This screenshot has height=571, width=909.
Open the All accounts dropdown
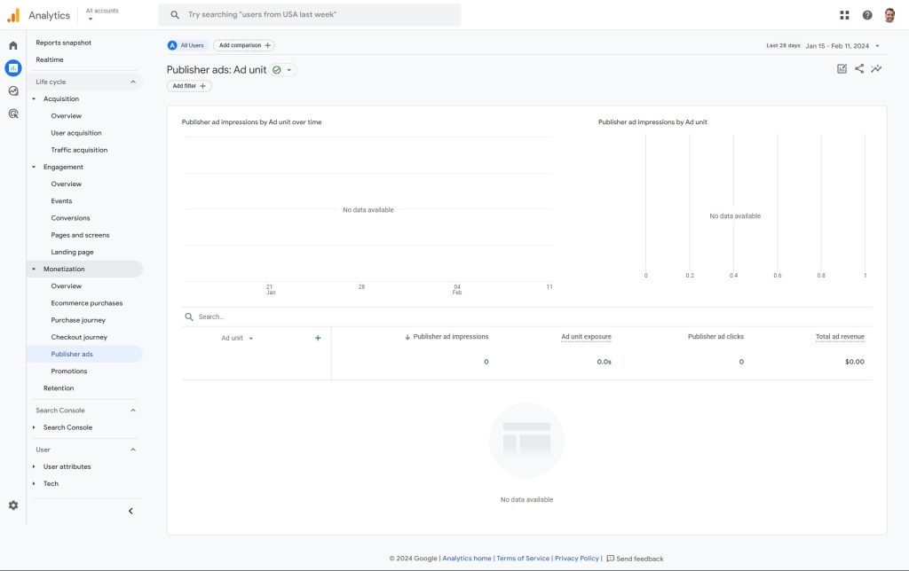(102, 14)
